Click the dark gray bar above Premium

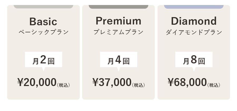[x=118, y=7]
